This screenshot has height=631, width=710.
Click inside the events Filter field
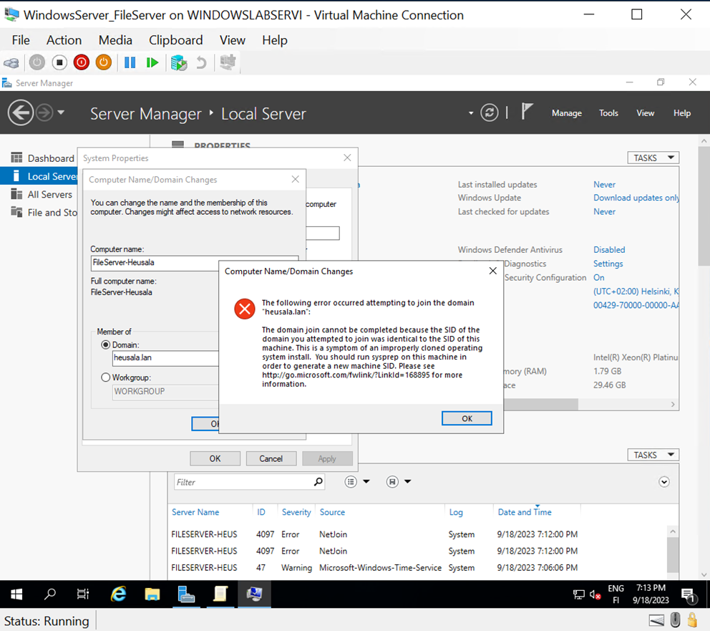243,481
